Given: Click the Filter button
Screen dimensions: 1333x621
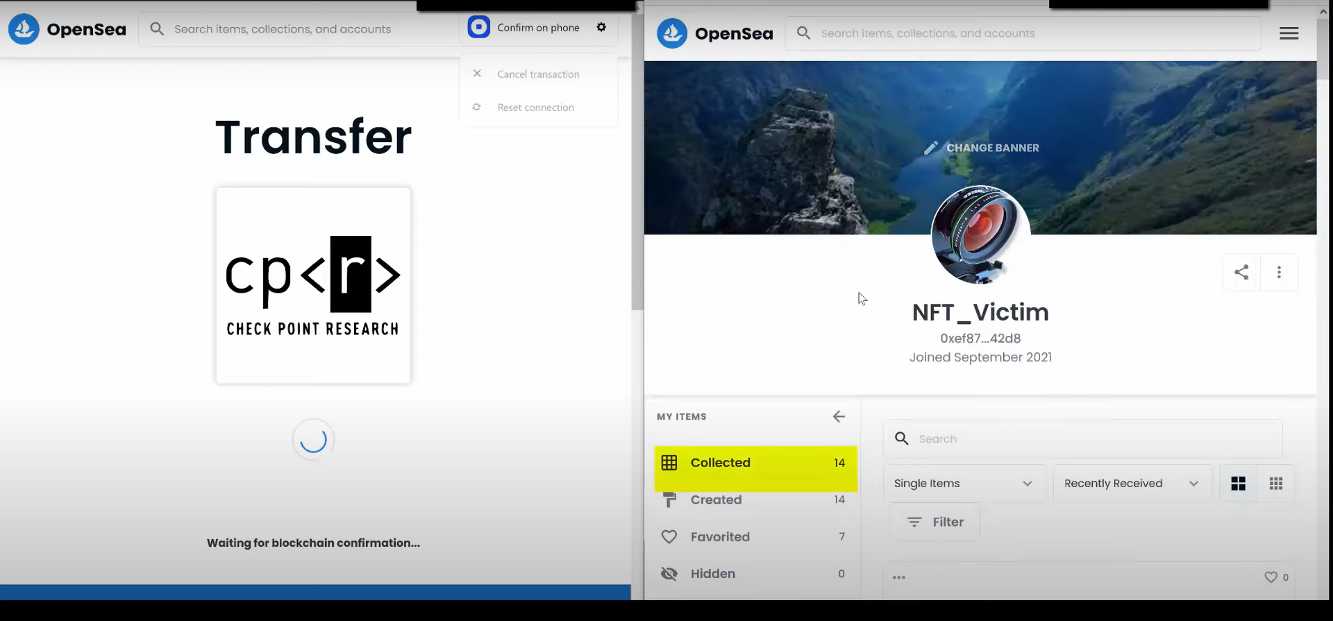Looking at the screenshot, I should click(934, 522).
